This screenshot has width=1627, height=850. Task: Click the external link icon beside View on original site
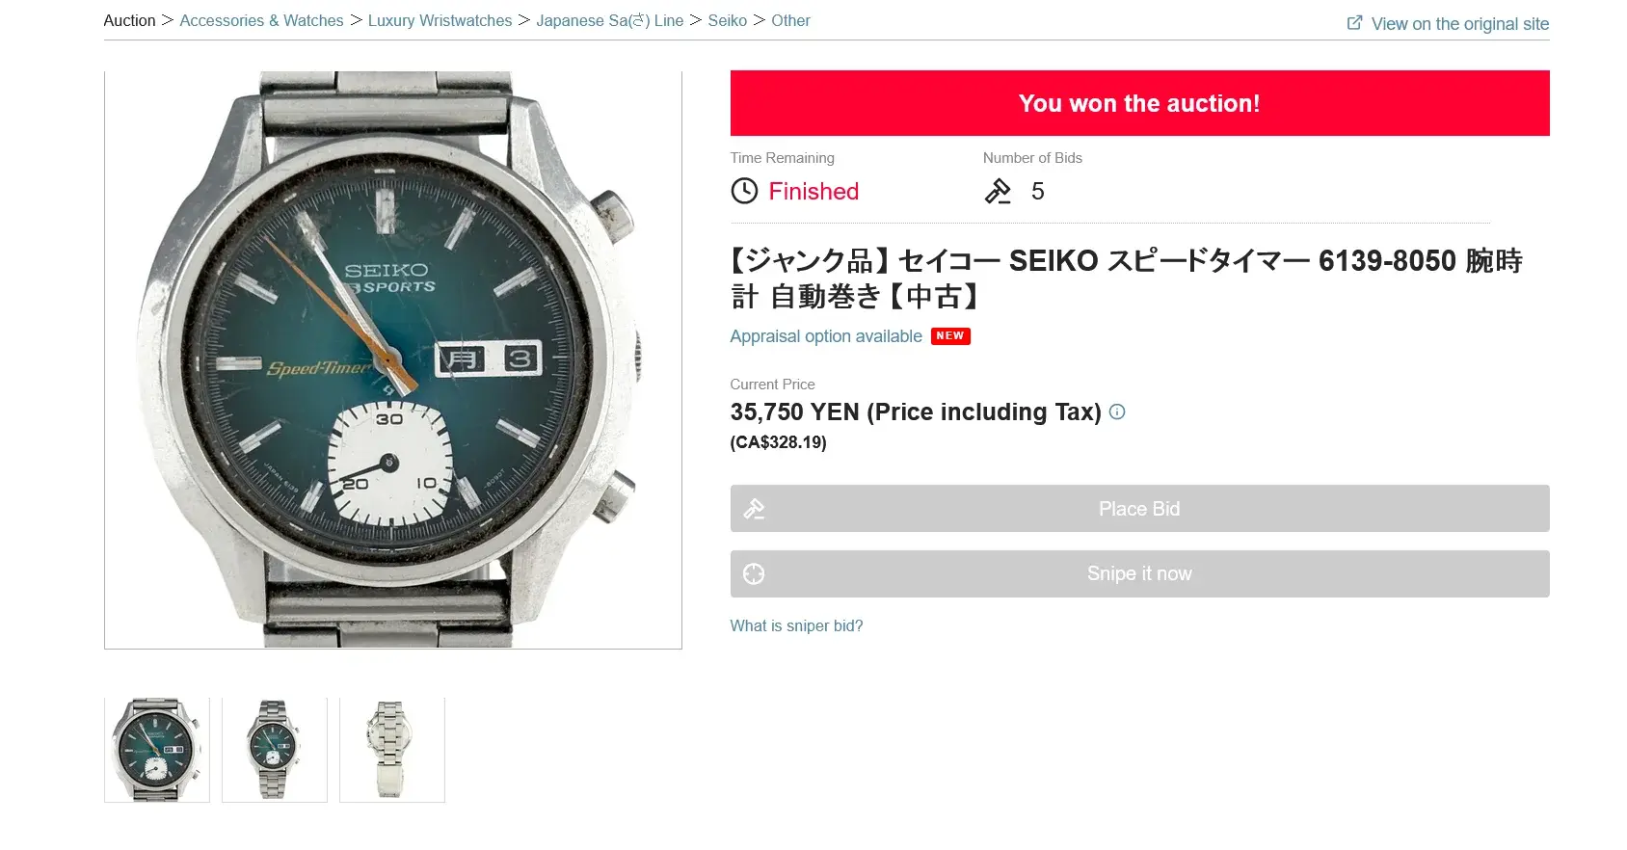pos(1354,23)
